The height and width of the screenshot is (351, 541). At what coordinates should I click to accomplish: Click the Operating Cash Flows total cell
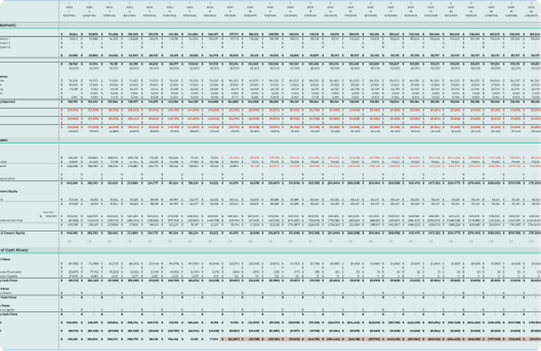[x=72, y=280]
